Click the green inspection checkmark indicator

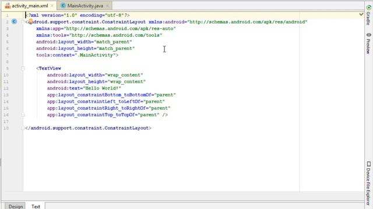[x=361, y=15]
